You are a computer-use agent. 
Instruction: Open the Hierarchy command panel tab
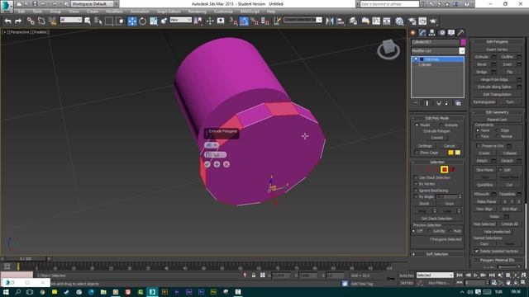point(431,33)
